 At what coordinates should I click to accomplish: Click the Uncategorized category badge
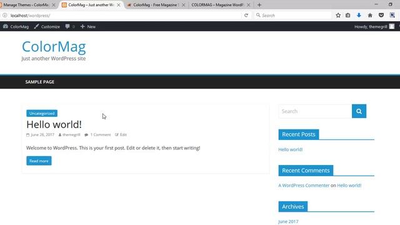click(42, 113)
